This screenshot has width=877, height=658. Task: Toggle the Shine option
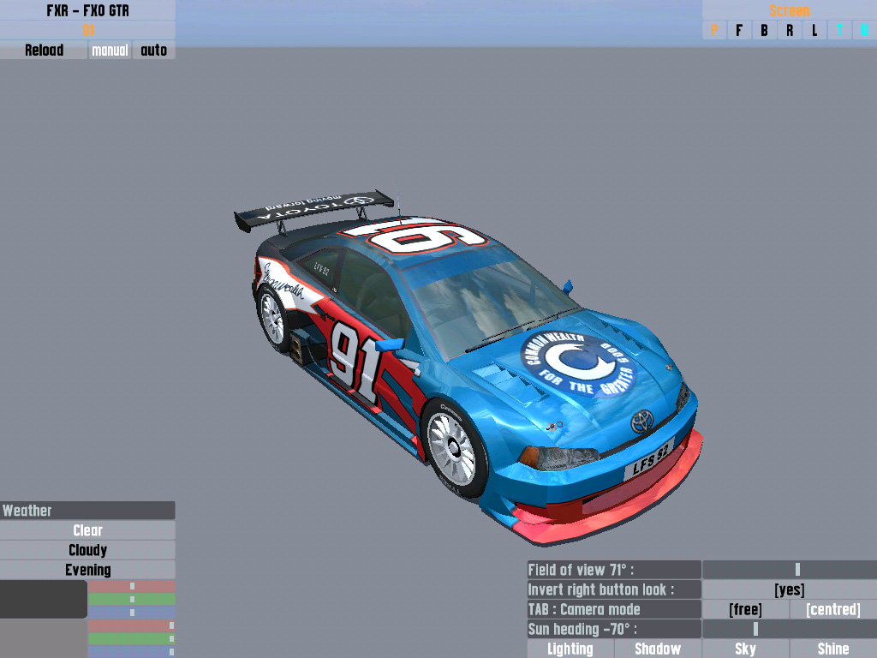tap(833, 649)
